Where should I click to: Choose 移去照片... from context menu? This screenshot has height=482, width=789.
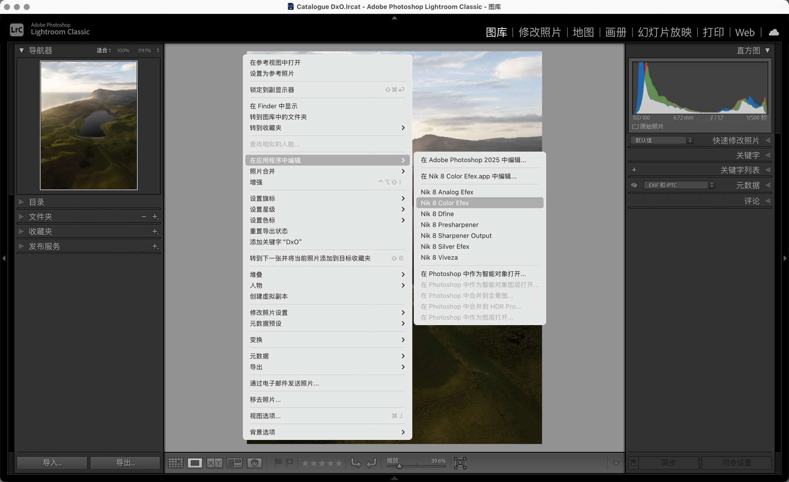pos(327,400)
